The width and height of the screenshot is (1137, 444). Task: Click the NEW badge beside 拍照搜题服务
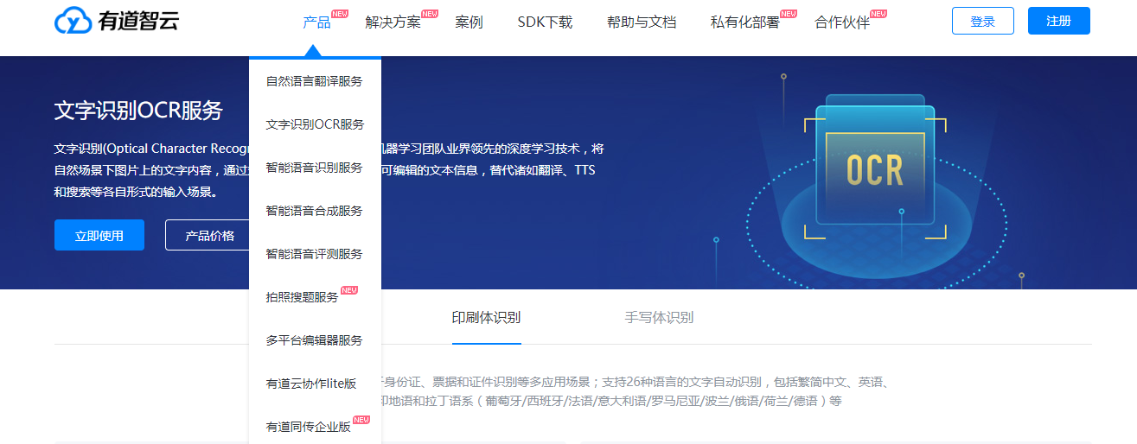pos(349,290)
